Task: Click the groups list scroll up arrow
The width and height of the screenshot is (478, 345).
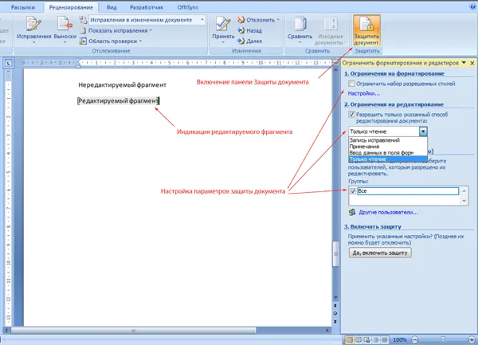Action: (x=464, y=190)
